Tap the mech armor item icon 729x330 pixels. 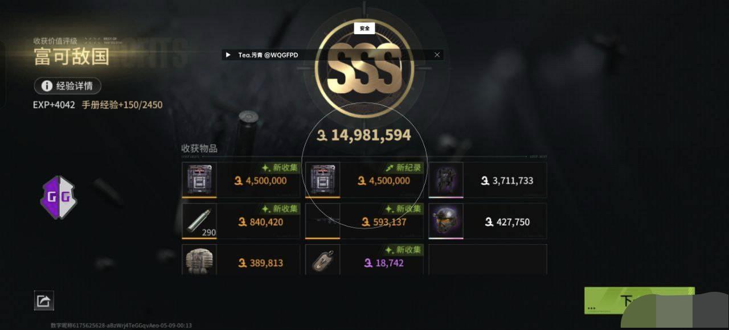coord(446,180)
